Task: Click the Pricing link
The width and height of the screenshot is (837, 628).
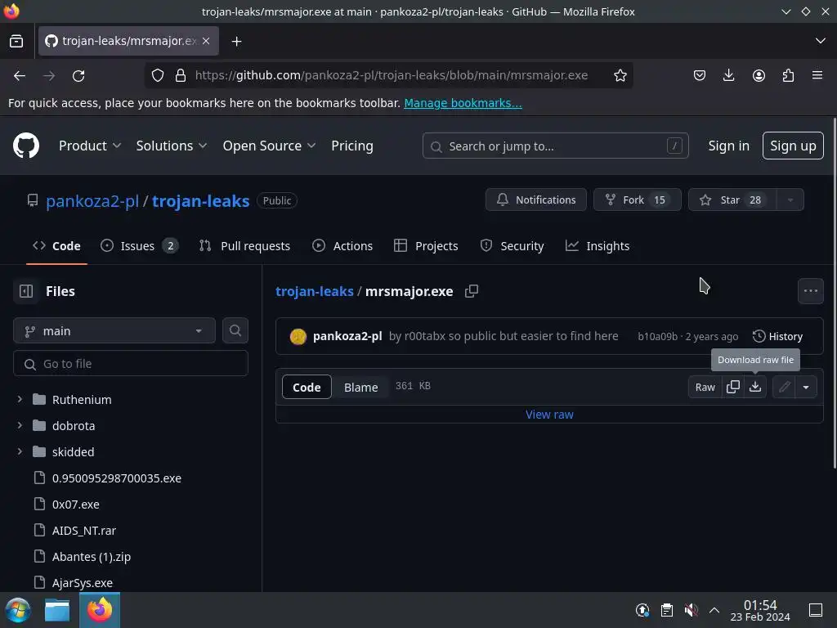Action: pos(352,146)
